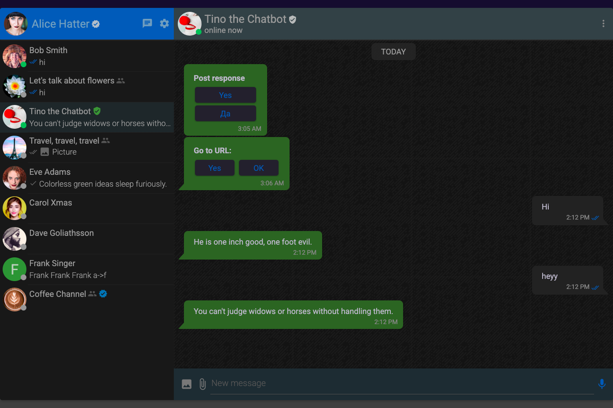613x408 pixels.
Task: Click Dave Goliathsson avatar
Action: click(x=15, y=239)
